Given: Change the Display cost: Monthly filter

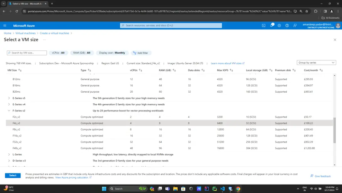Looking at the screenshot, I should coord(112,53).
